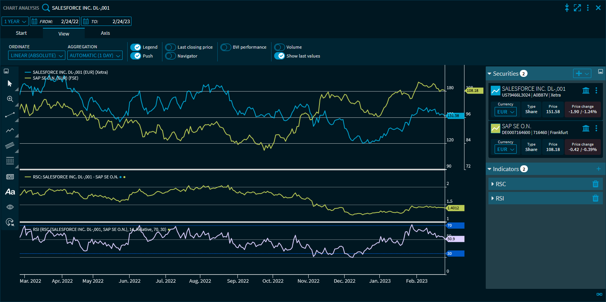Click the magnet snap tool icon
Image resolution: width=606 pixels, height=302 pixels.
point(10,222)
